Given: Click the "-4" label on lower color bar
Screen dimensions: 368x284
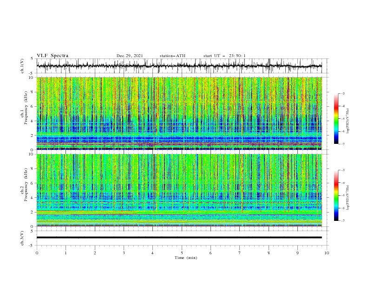Looking at the screenshot, I should 343,183.
